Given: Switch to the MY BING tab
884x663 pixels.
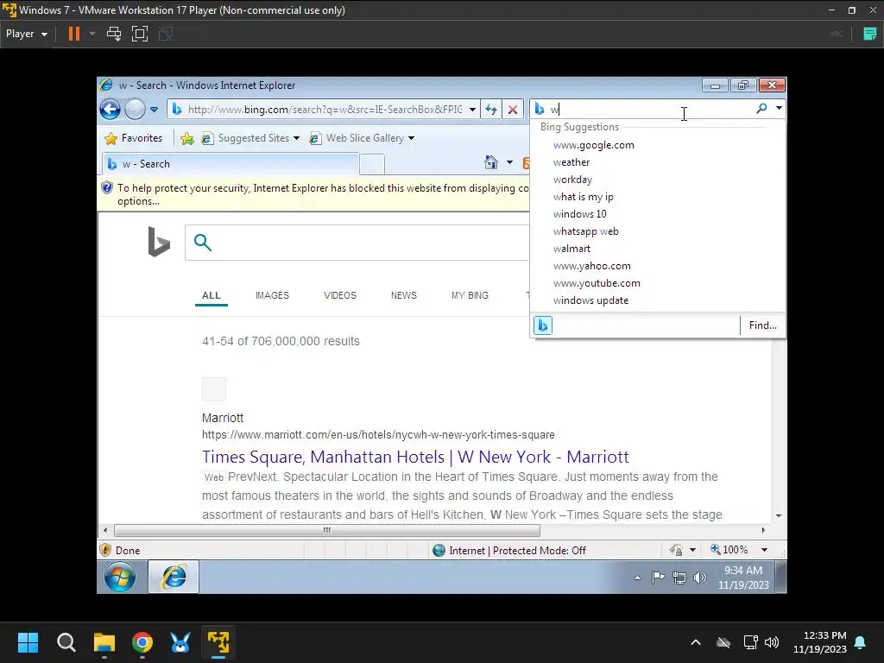Looking at the screenshot, I should (470, 295).
